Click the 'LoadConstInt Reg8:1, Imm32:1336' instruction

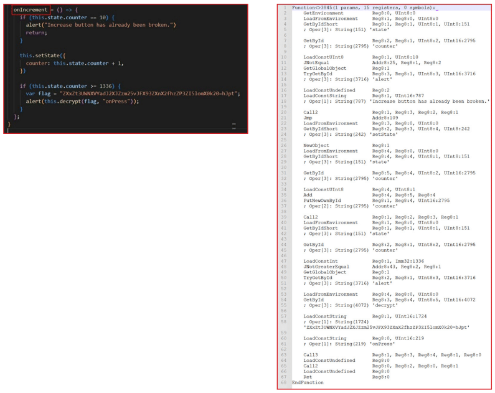point(364,262)
